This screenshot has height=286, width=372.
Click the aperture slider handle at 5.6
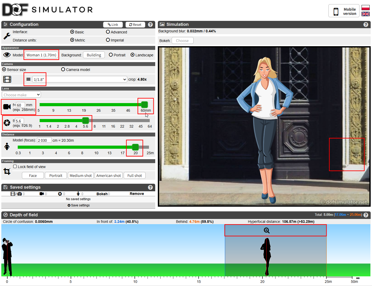coord(86,121)
